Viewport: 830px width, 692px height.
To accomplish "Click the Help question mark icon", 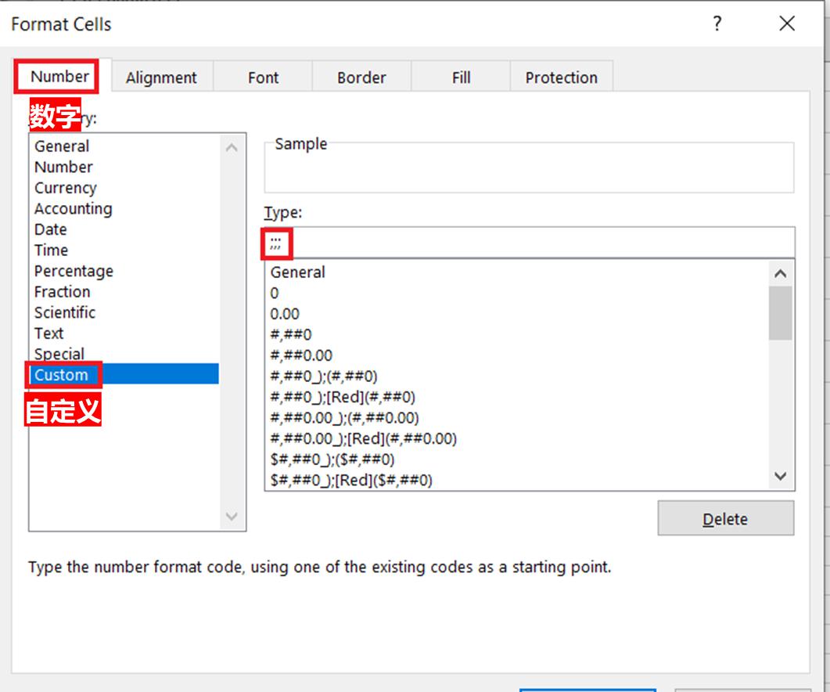I will tap(717, 23).
